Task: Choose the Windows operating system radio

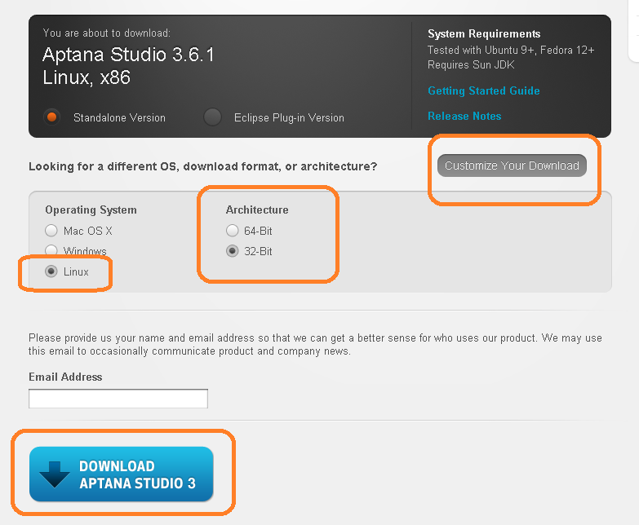Action: click(x=51, y=250)
